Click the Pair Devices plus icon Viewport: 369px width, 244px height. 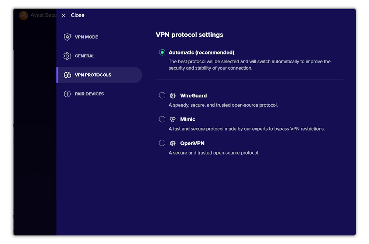(67, 94)
